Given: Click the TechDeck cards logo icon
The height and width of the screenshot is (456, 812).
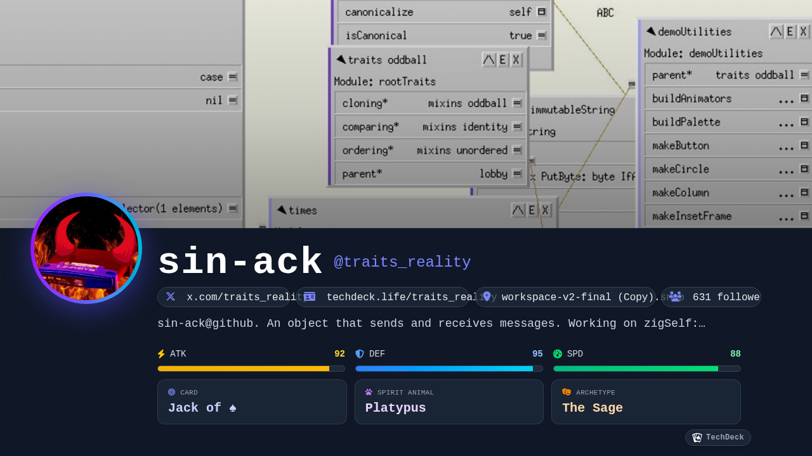Looking at the screenshot, I should (697, 438).
